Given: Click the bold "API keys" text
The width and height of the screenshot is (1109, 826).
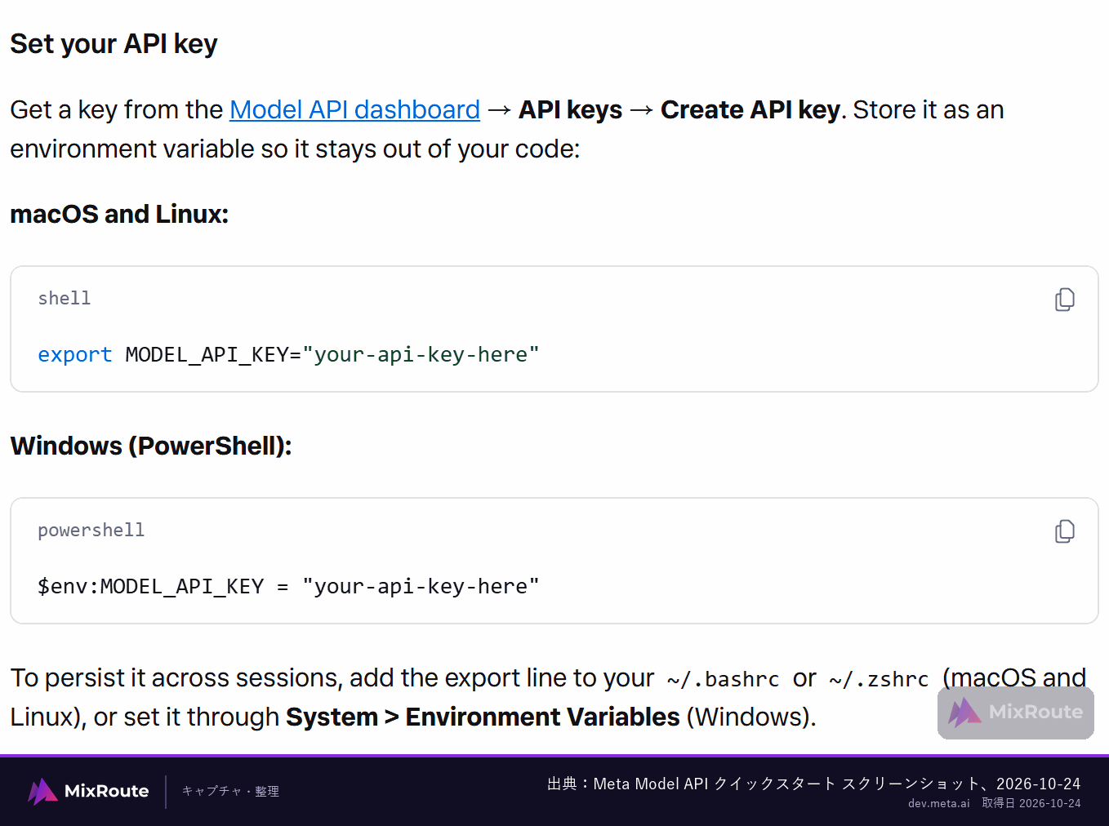Looking at the screenshot, I should click(570, 109).
